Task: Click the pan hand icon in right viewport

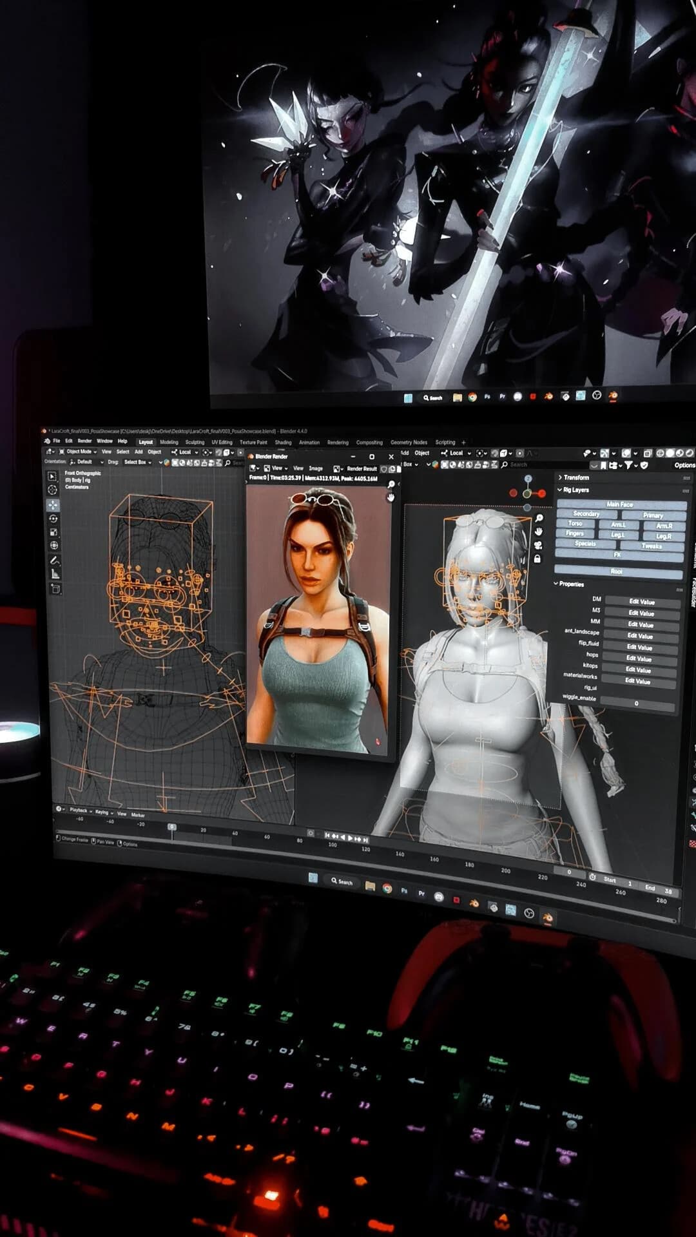Action: [x=539, y=532]
